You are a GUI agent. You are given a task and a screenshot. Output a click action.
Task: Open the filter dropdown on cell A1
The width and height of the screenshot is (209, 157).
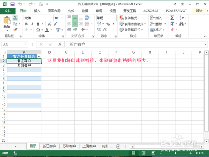(39, 57)
